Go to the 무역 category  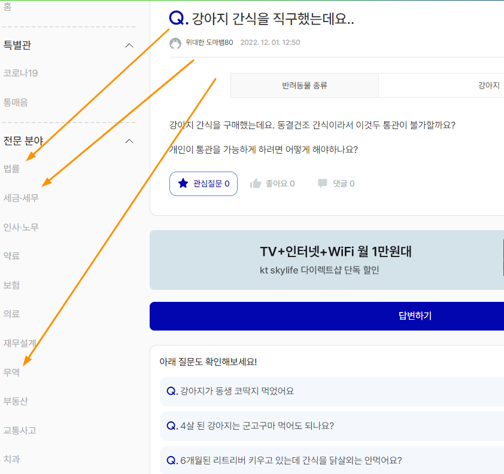click(12, 372)
